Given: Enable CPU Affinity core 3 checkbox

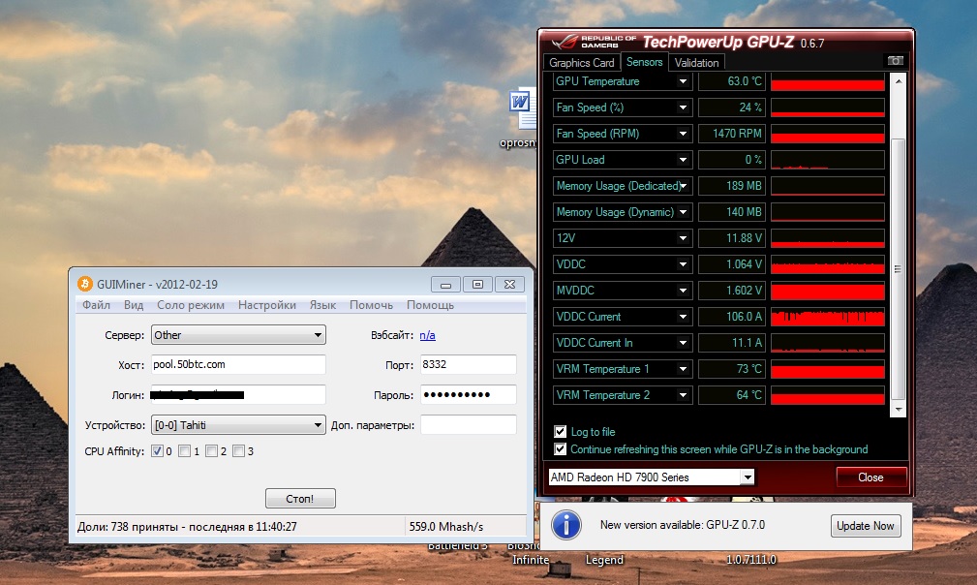Looking at the screenshot, I should point(238,451).
